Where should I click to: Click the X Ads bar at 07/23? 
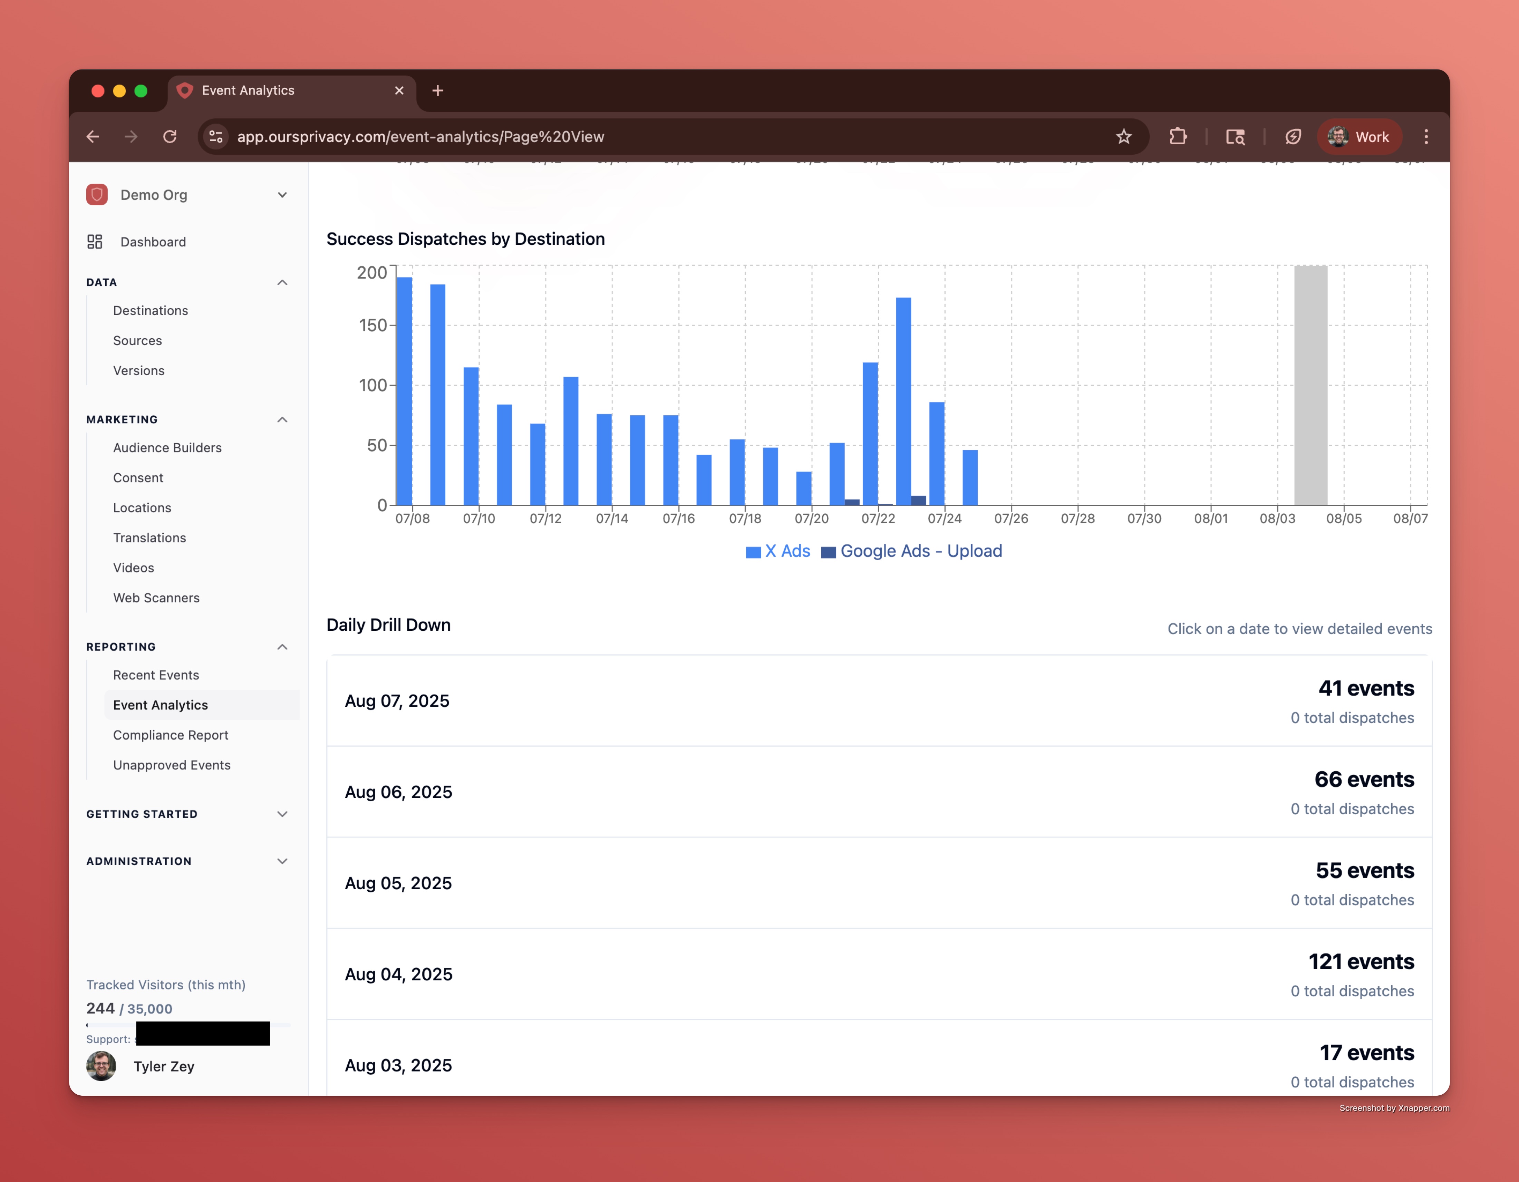click(x=903, y=401)
